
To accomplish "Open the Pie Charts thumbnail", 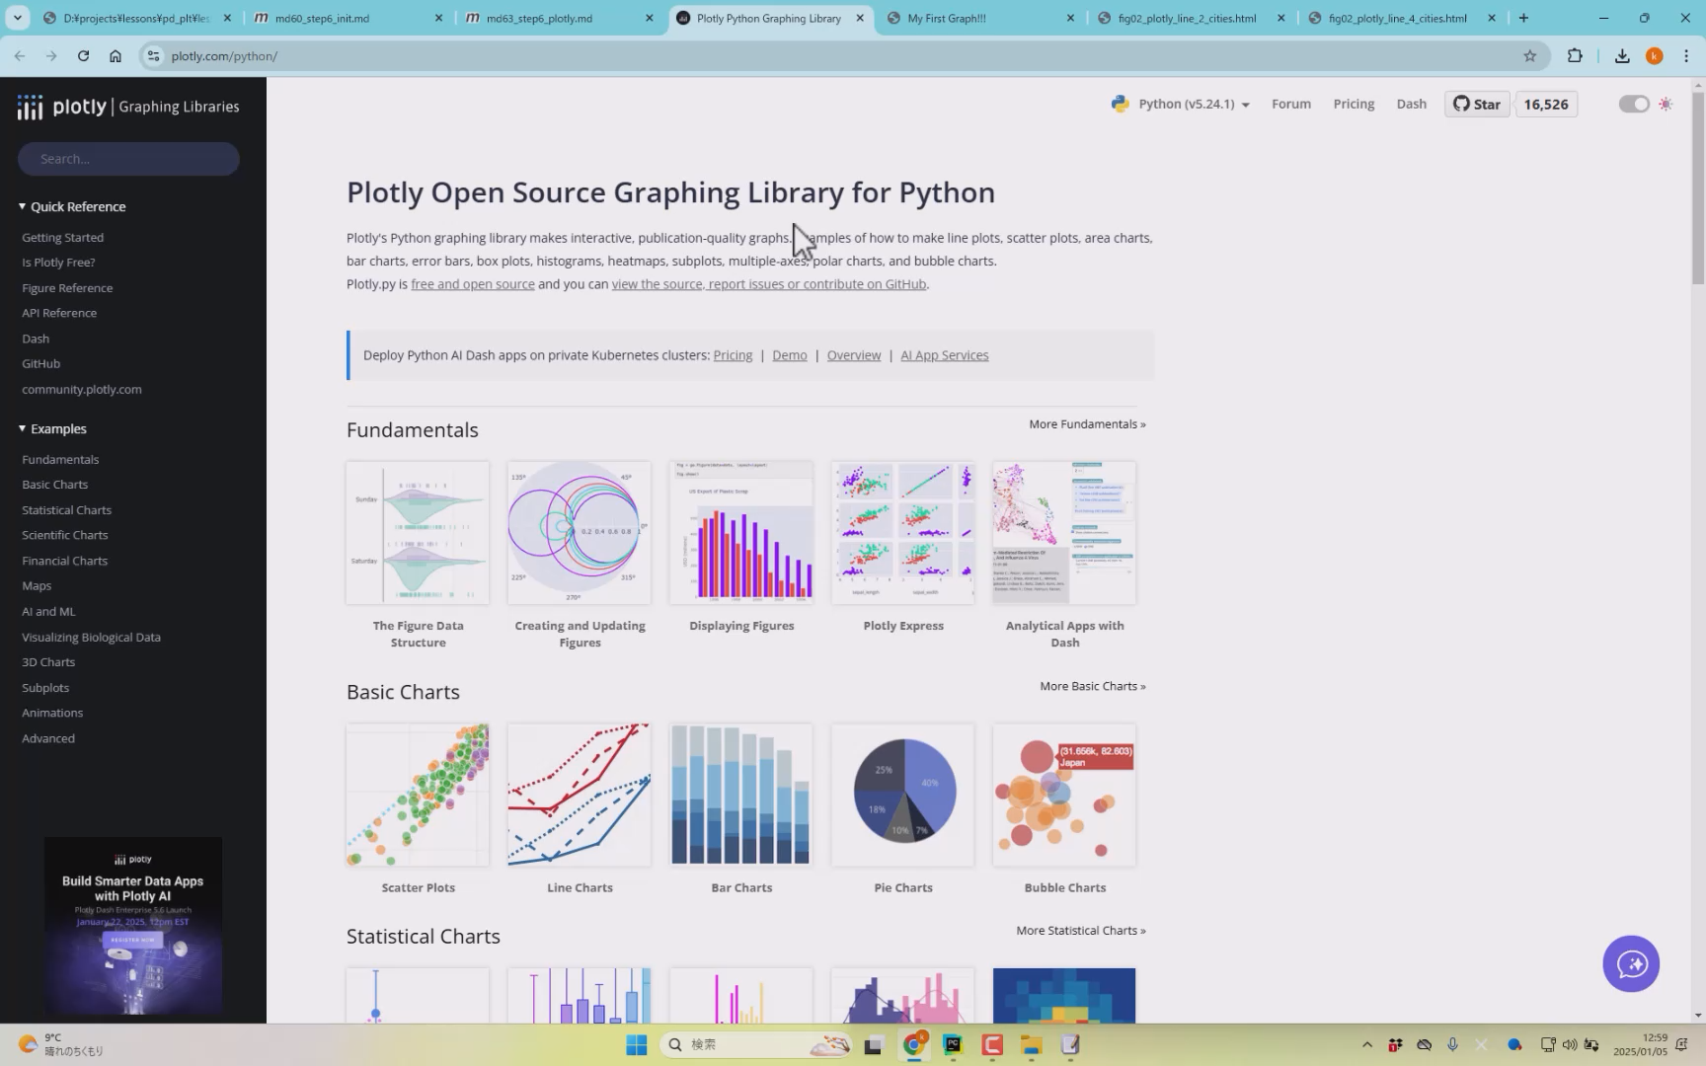I will [902, 796].
